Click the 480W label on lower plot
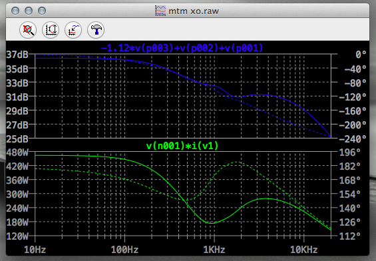Image resolution: width=376 pixels, height=261 pixels. [x=17, y=152]
